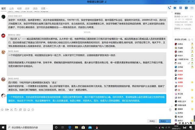Open the GIF sticker tool
This screenshot has width=195, height=130.
coord(7,110)
